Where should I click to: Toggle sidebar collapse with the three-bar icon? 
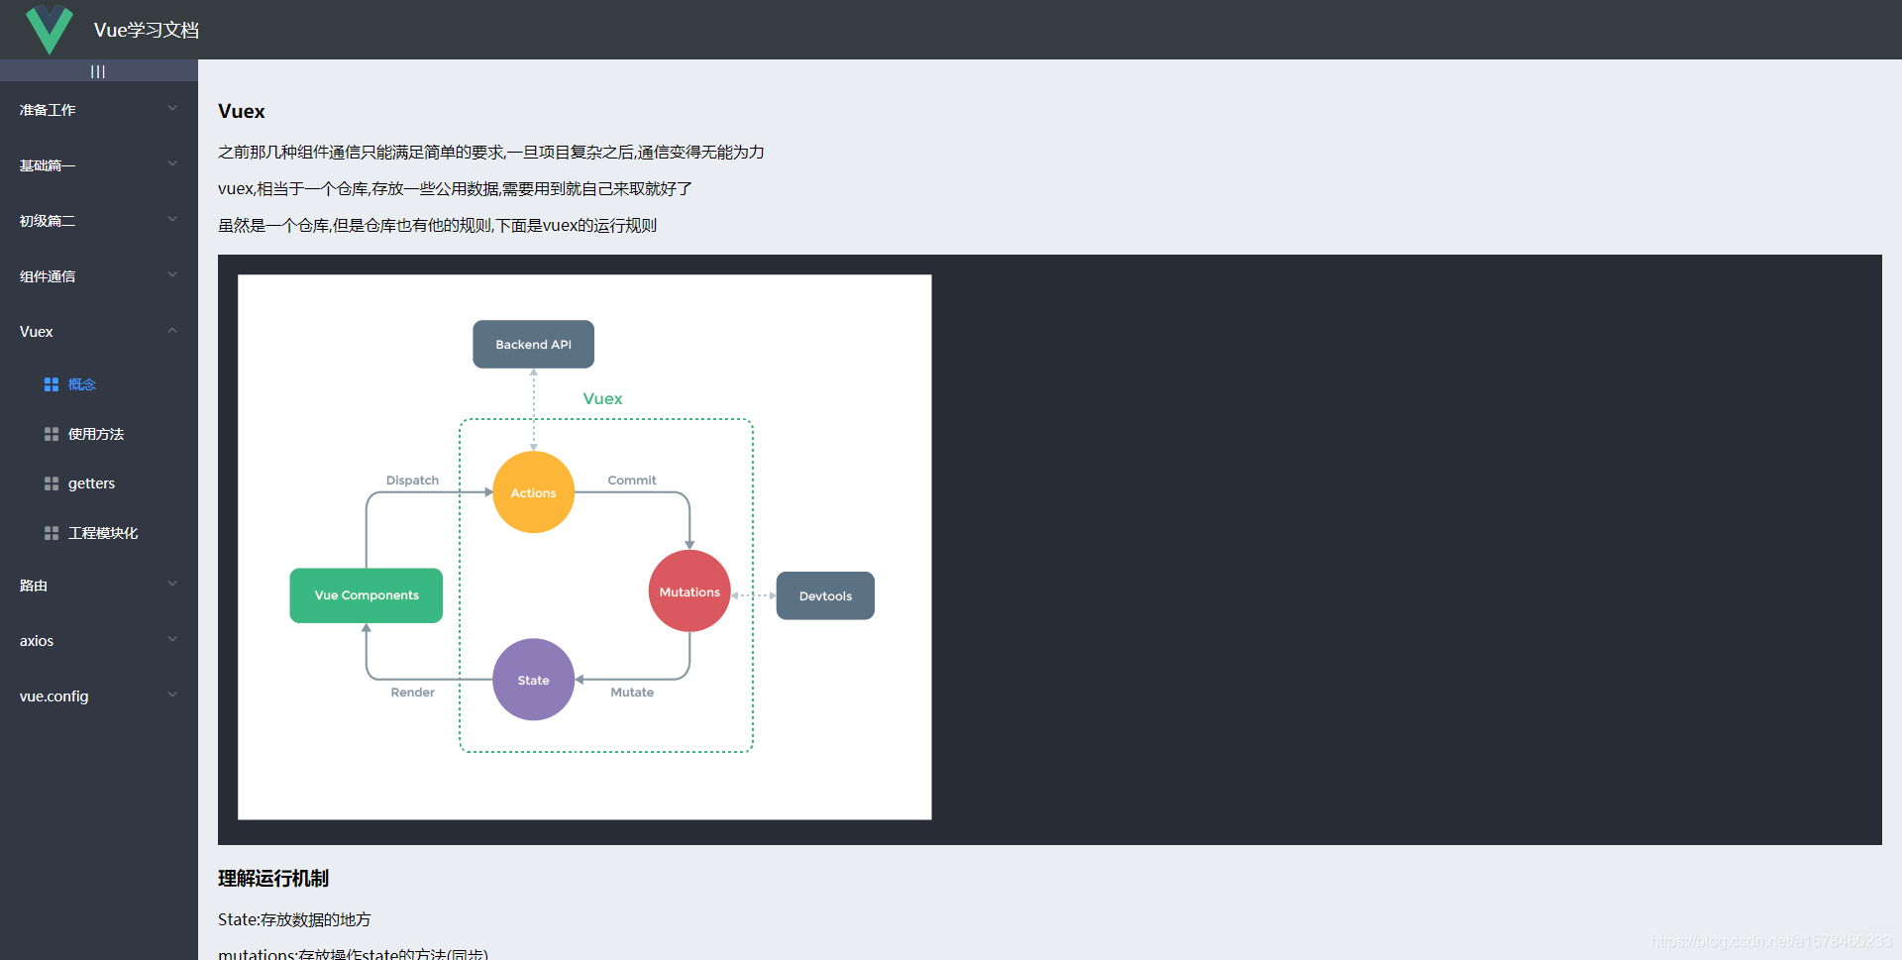[x=98, y=71]
